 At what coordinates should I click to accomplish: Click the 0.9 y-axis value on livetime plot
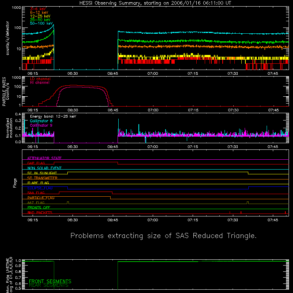(x=18, y=266)
